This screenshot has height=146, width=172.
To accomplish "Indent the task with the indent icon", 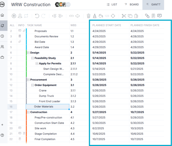I will coord(60,16).
